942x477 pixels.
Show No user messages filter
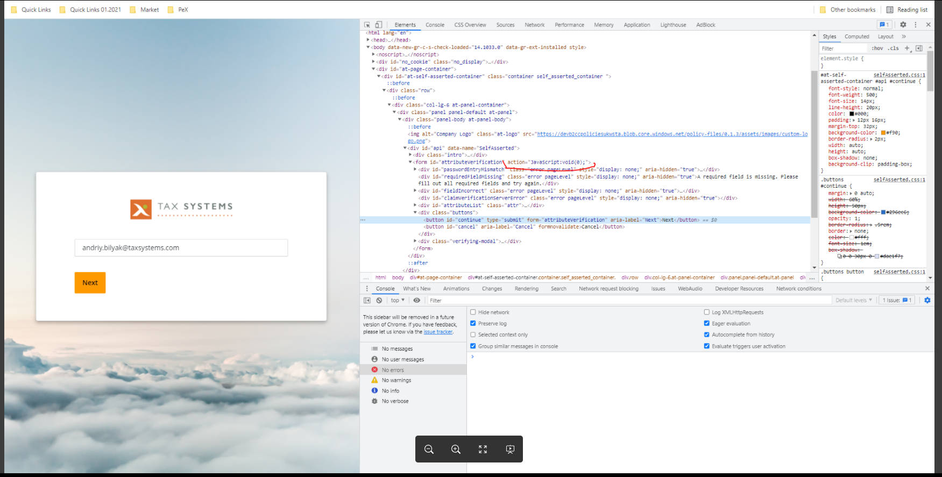[413, 359]
